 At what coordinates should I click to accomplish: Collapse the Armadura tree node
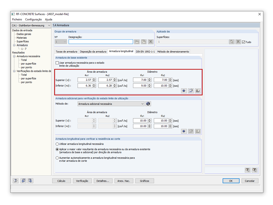click(x=14, y=45)
